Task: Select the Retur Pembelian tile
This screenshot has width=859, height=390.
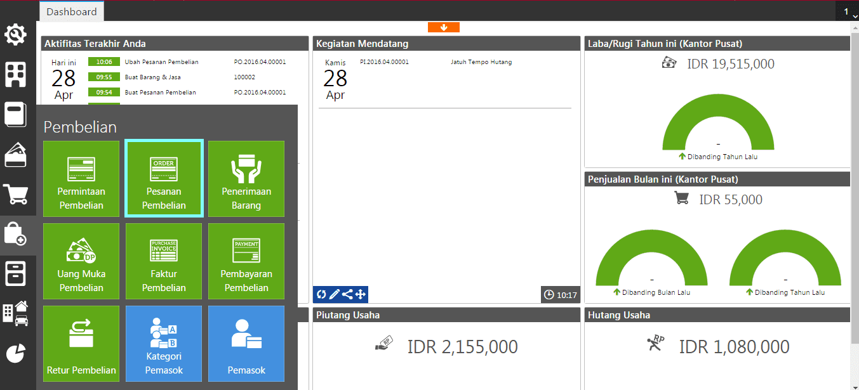Action: (81, 343)
